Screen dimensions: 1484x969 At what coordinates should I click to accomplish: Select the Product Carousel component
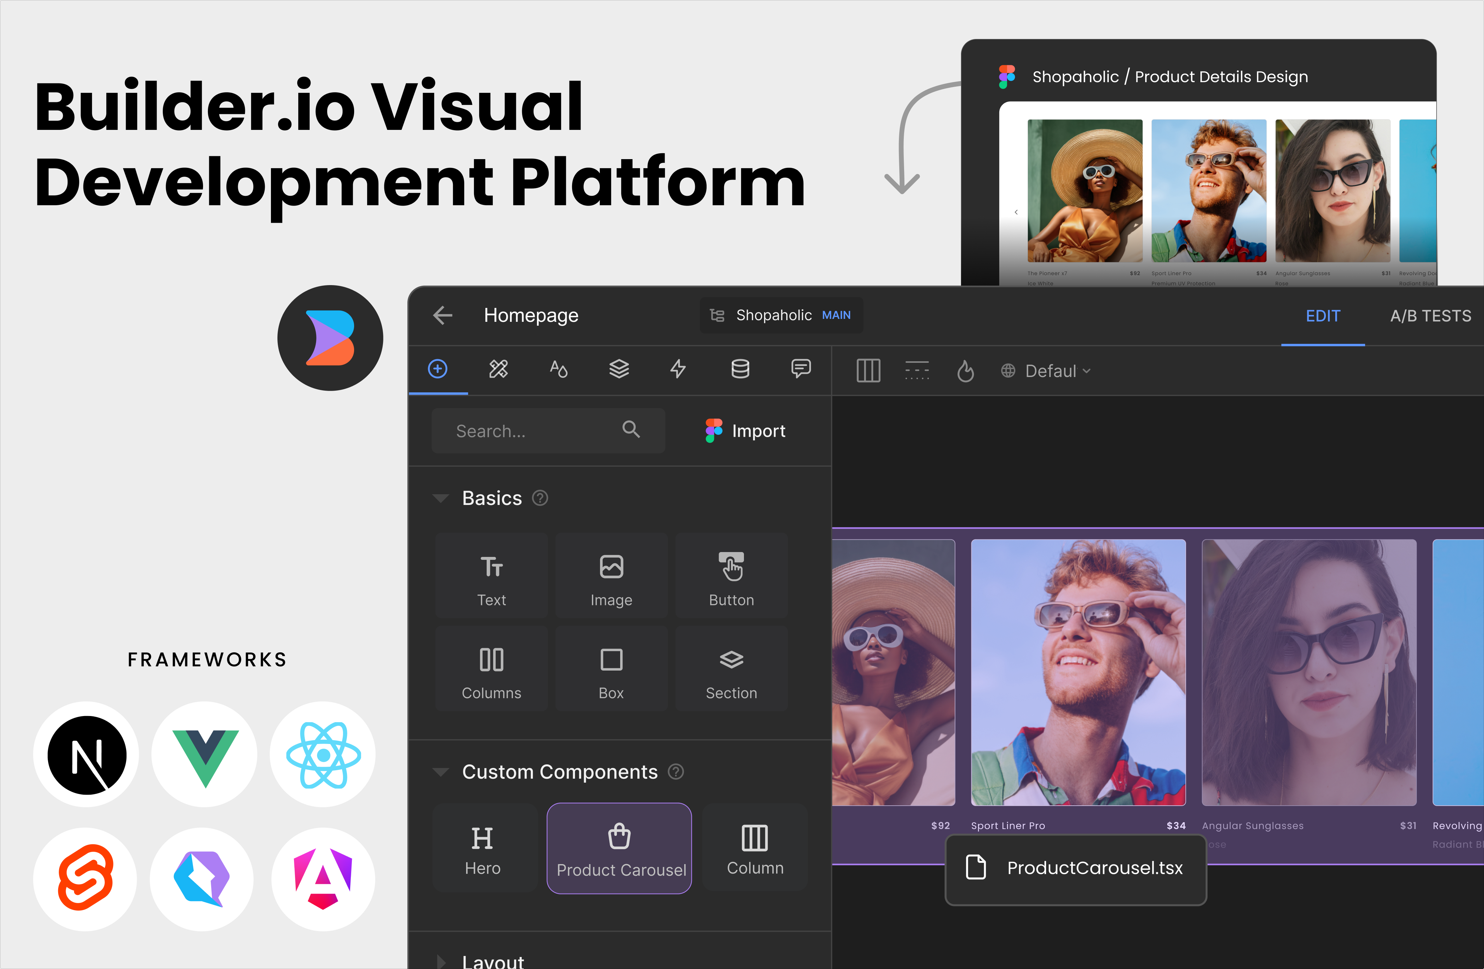[619, 848]
